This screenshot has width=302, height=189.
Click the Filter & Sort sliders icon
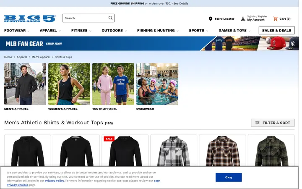click(257, 123)
